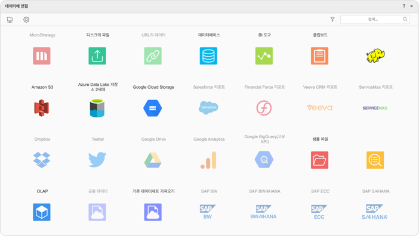This screenshot has height=236, width=419.
Task: Open Google Cloud Storage connector
Action: (153, 108)
